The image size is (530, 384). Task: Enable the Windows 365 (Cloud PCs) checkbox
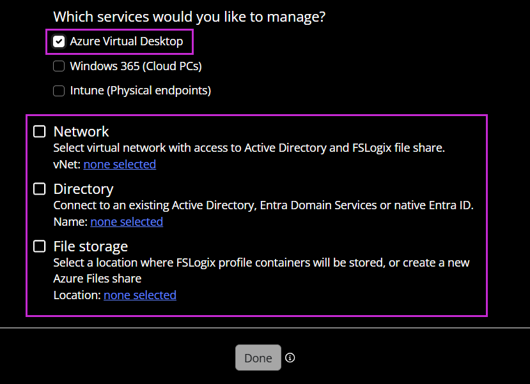[59, 66]
